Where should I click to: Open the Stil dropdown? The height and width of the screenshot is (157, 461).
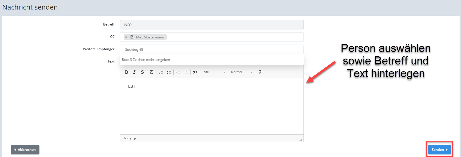point(214,72)
